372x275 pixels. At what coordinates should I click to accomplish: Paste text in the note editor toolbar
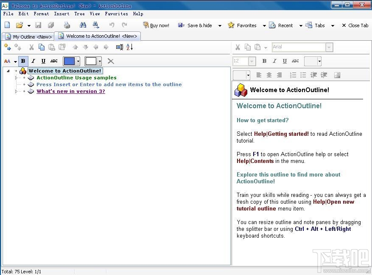257,47
